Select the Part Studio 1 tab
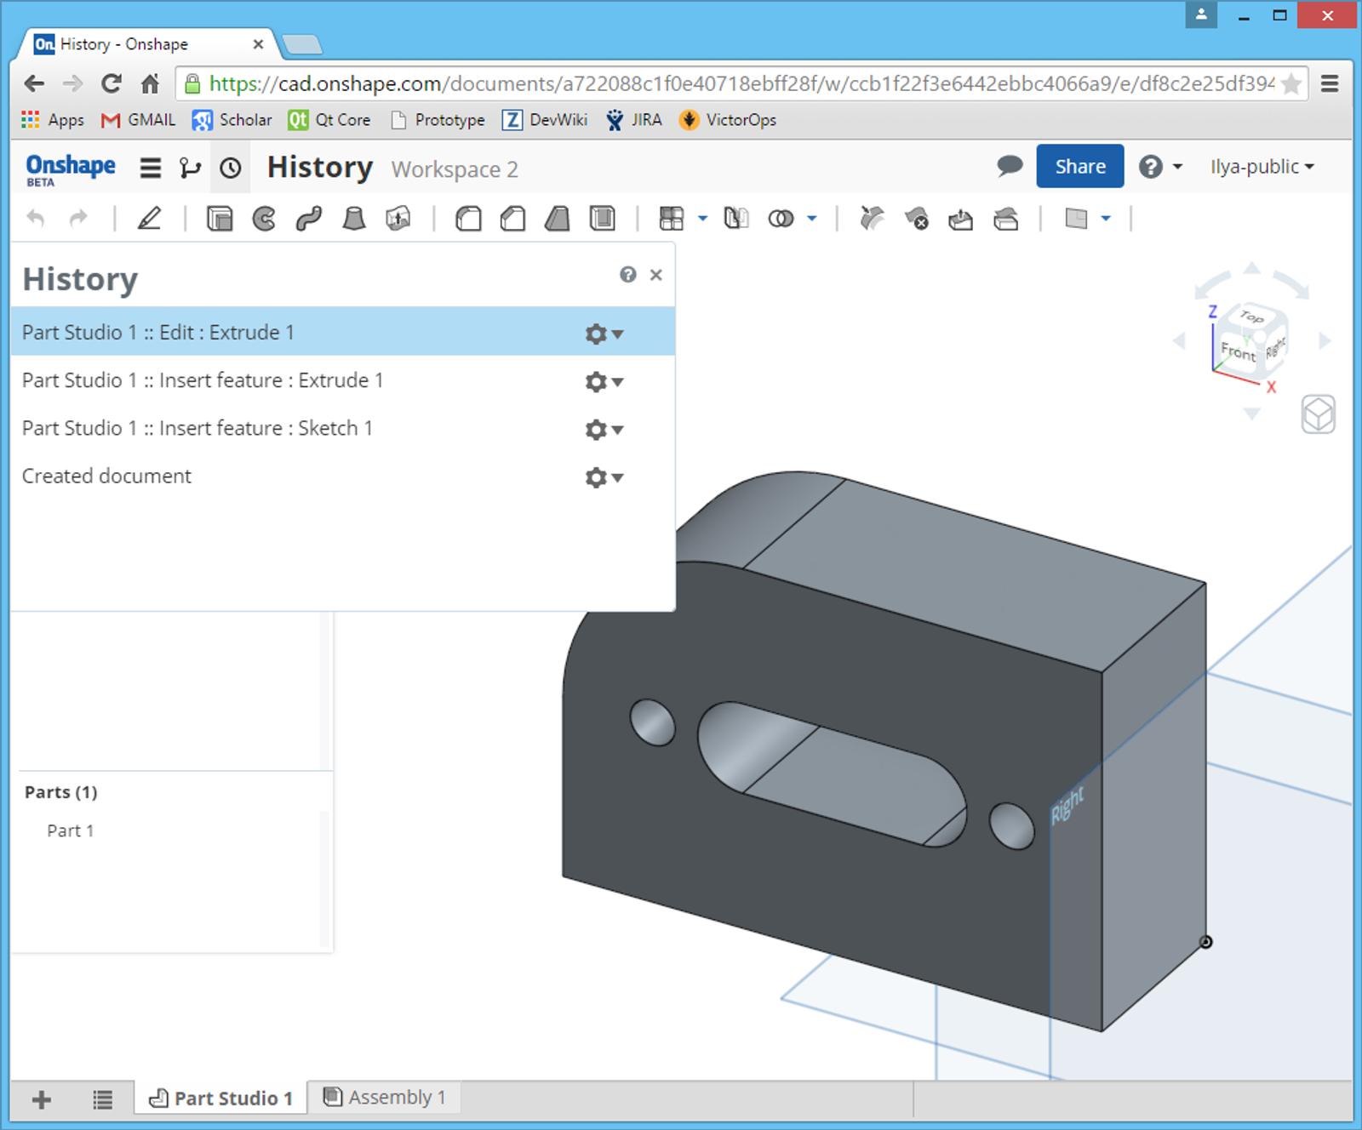 pyautogui.click(x=221, y=1098)
